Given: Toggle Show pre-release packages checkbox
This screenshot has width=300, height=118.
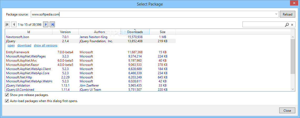Looking at the screenshot, I should pos(7,95).
